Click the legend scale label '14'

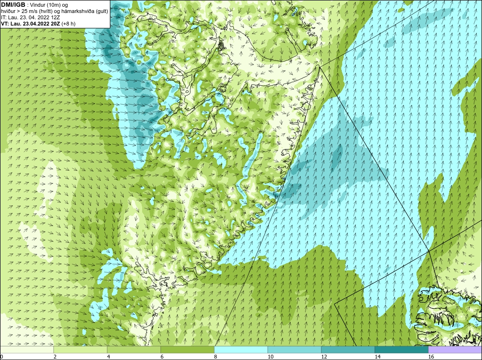(377, 357)
